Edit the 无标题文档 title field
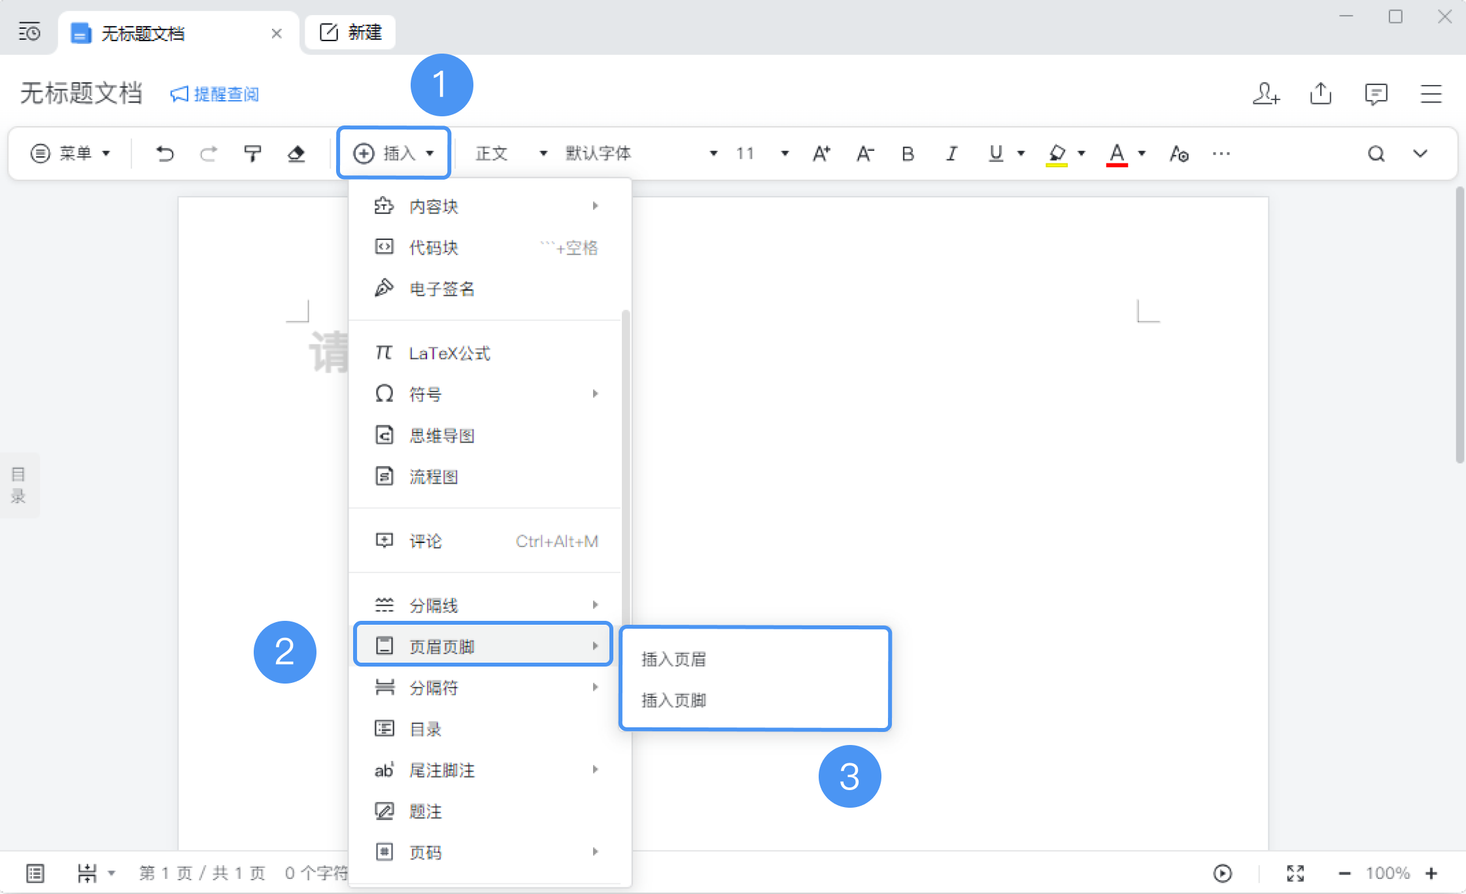 [x=81, y=93]
